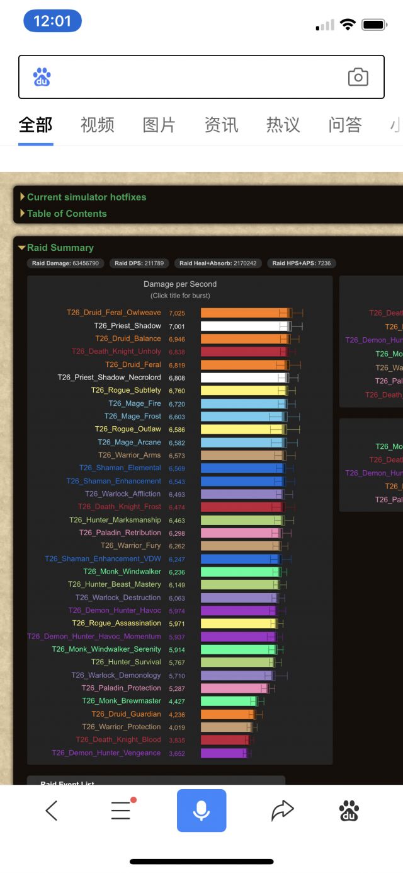Click the purple T26_Demon_Hunter_Vengeance bar
The width and height of the screenshot is (403, 873).
pyautogui.click(x=224, y=753)
